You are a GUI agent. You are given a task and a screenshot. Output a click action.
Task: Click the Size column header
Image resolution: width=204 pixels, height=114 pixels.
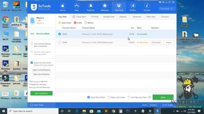click(132, 28)
